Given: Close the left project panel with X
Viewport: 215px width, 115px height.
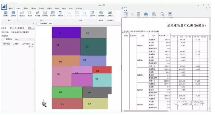Looking at the screenshot, I should pyautogui.click(x=33, y=23).
